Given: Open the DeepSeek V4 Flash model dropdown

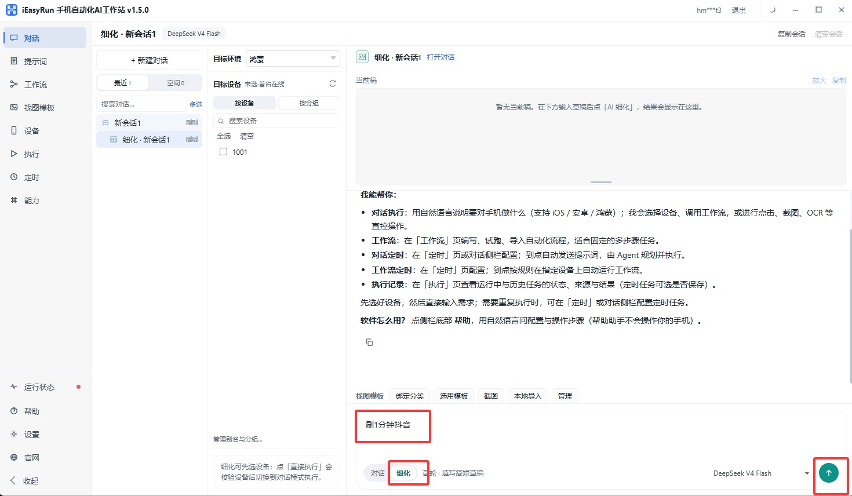Looking at the screenshot, I should (760, 473).
